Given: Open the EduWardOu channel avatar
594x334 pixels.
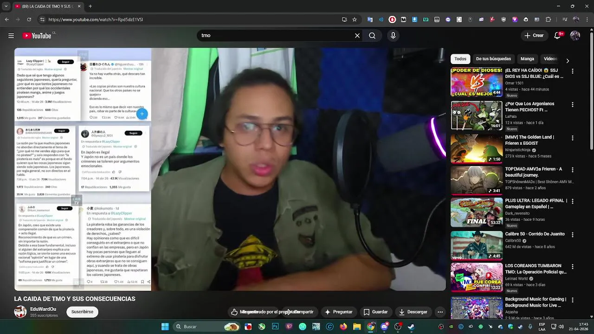Looking at the screenshot, I should (x=20, y=312).
